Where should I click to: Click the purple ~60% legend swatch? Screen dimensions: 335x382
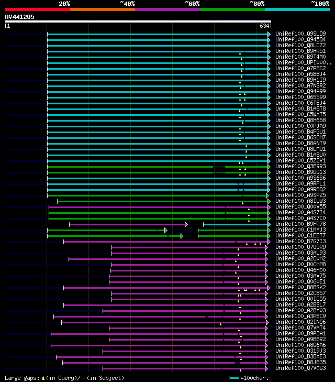[x=167, y=9]
